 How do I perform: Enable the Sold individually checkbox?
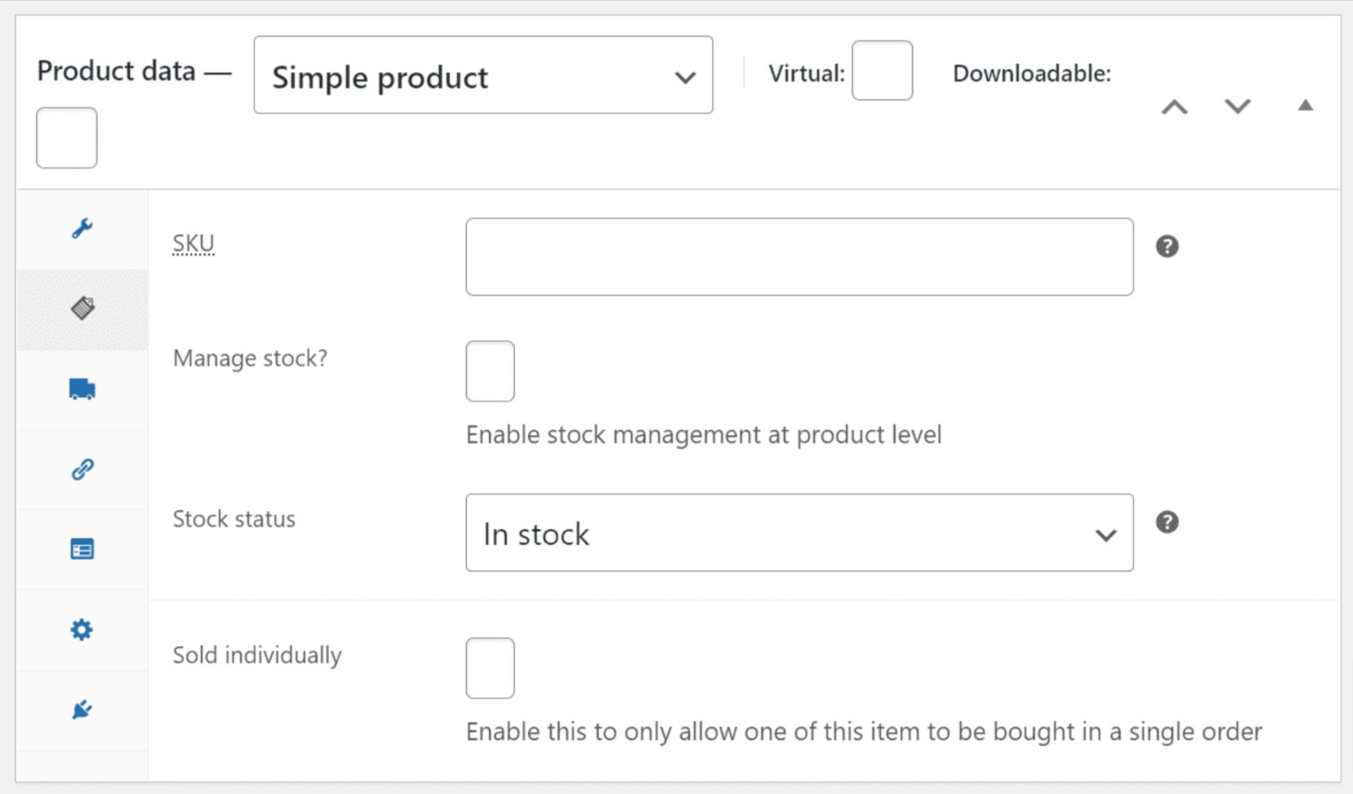coord(489,668)
